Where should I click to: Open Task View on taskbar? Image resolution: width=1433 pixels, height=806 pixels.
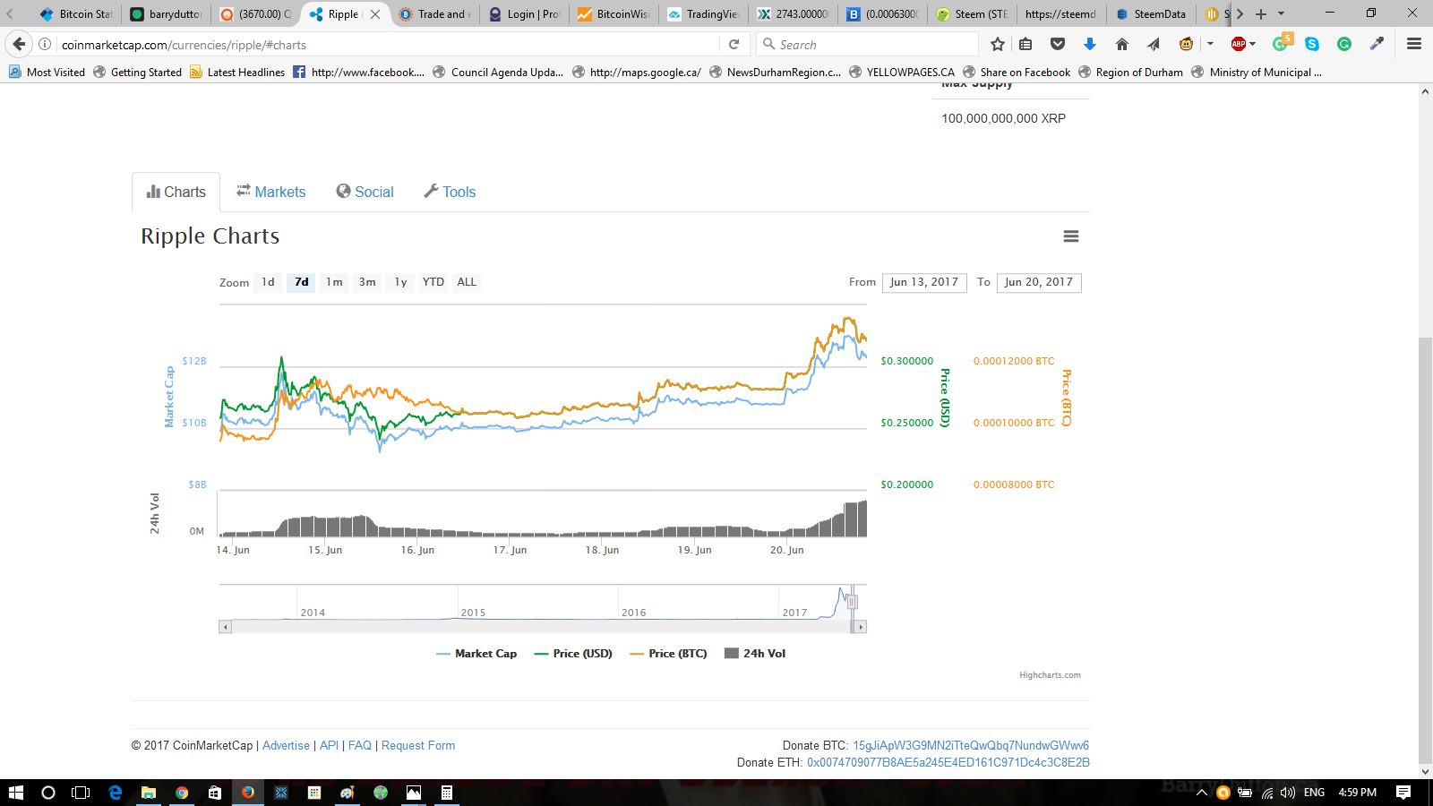pos(81,793)
